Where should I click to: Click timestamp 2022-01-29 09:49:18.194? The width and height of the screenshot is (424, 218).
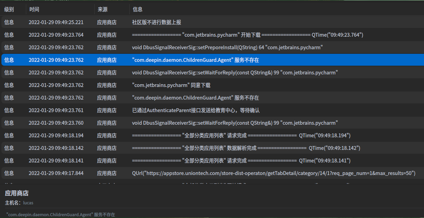click(x=56, y=136)
